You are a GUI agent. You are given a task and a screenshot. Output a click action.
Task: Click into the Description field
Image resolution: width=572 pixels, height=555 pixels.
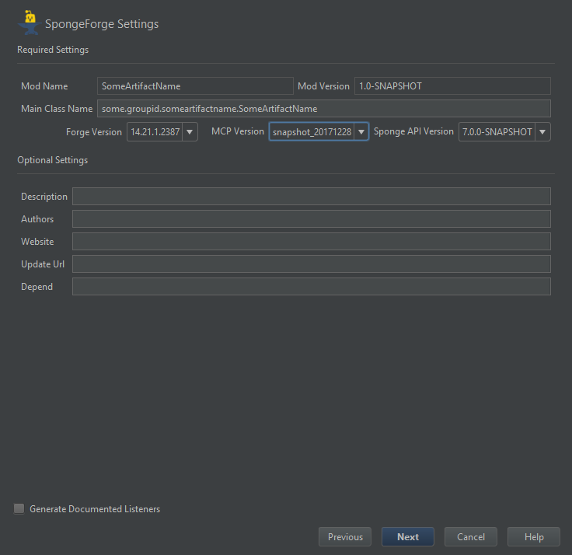pyautogui.click(x=312, y=197)
